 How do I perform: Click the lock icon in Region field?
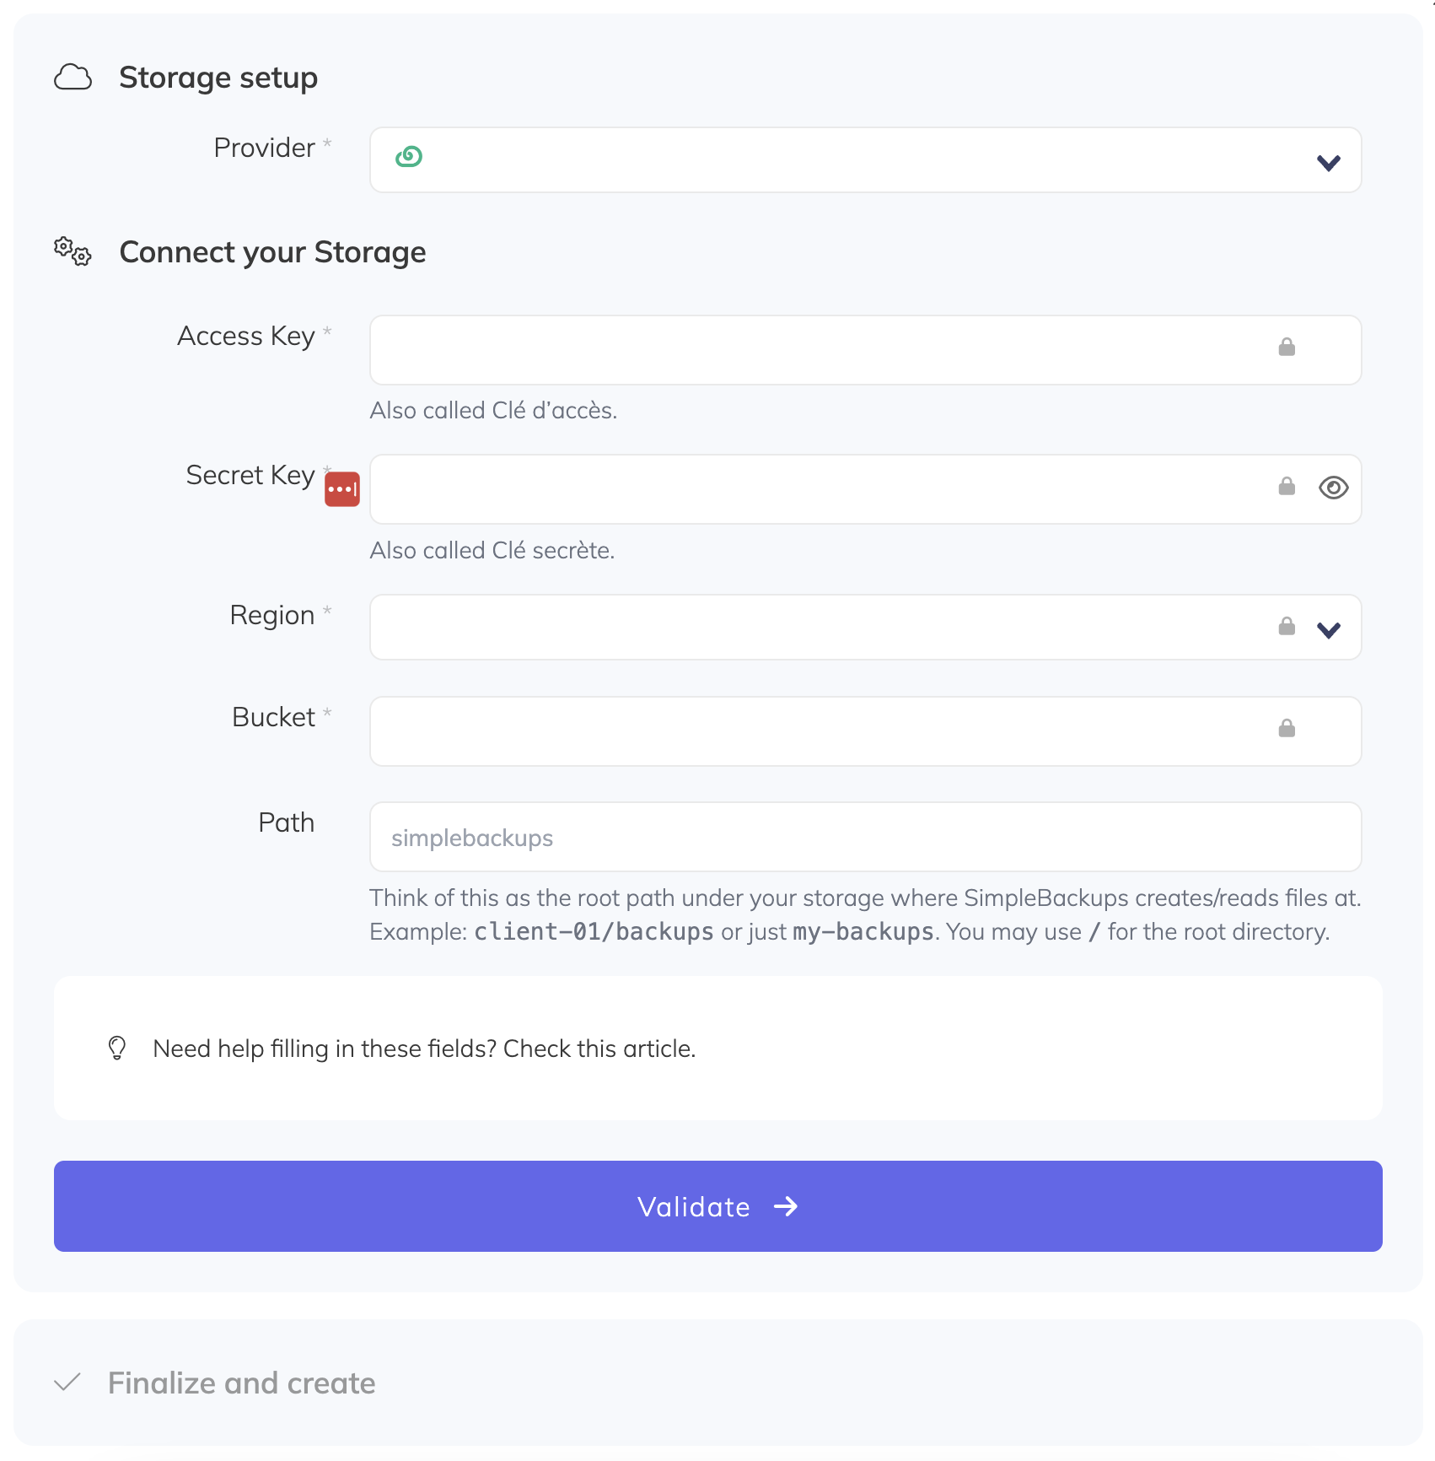(x=1287, y=627)
